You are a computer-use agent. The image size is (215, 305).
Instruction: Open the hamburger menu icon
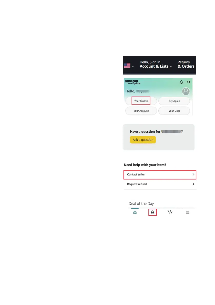coord(188,212)
